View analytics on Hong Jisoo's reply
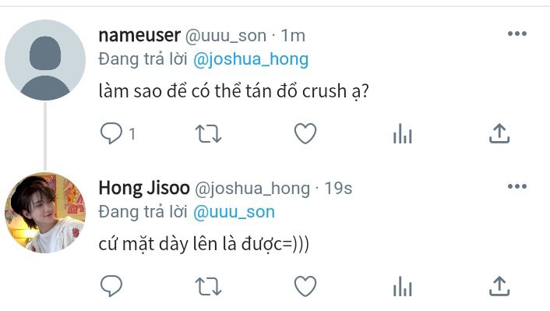This screenshot has width=550, height=311. [402, 286]
